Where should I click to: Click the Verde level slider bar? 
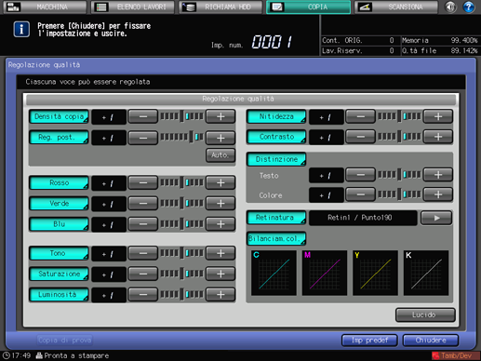pyautogui.click(x=181, y=204)
